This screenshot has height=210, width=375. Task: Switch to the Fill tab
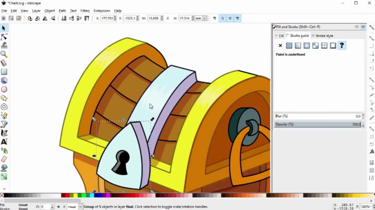pos(279,36)
